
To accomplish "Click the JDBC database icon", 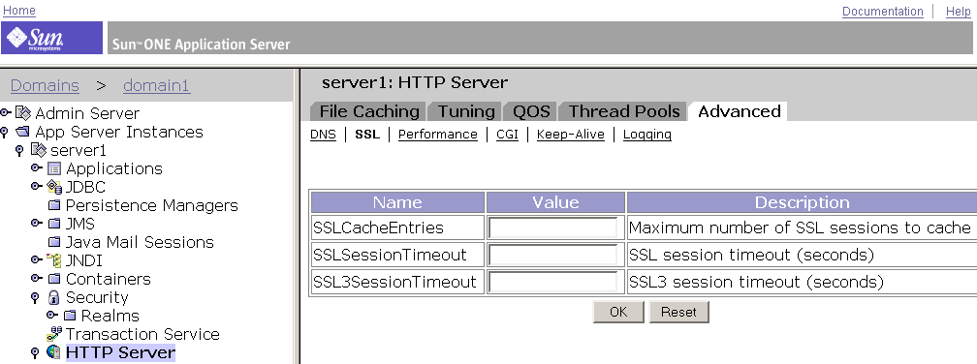I will tap(54, 187).
